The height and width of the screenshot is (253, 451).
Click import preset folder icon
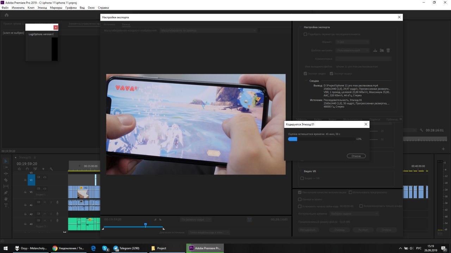(382, 50)
